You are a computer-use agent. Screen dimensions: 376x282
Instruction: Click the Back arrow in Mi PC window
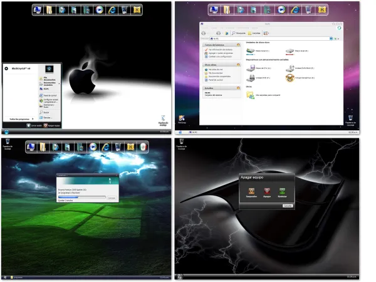pos(204,33)
